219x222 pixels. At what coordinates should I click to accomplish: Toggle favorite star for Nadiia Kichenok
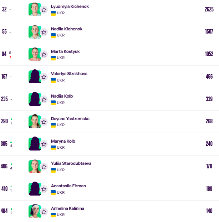pos(44,32)
